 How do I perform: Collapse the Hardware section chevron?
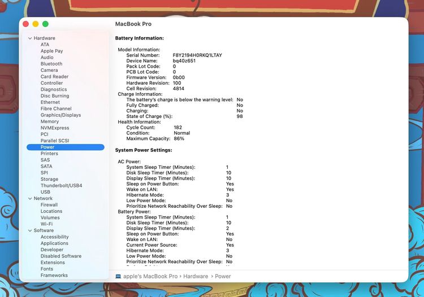tap(30, 38)
